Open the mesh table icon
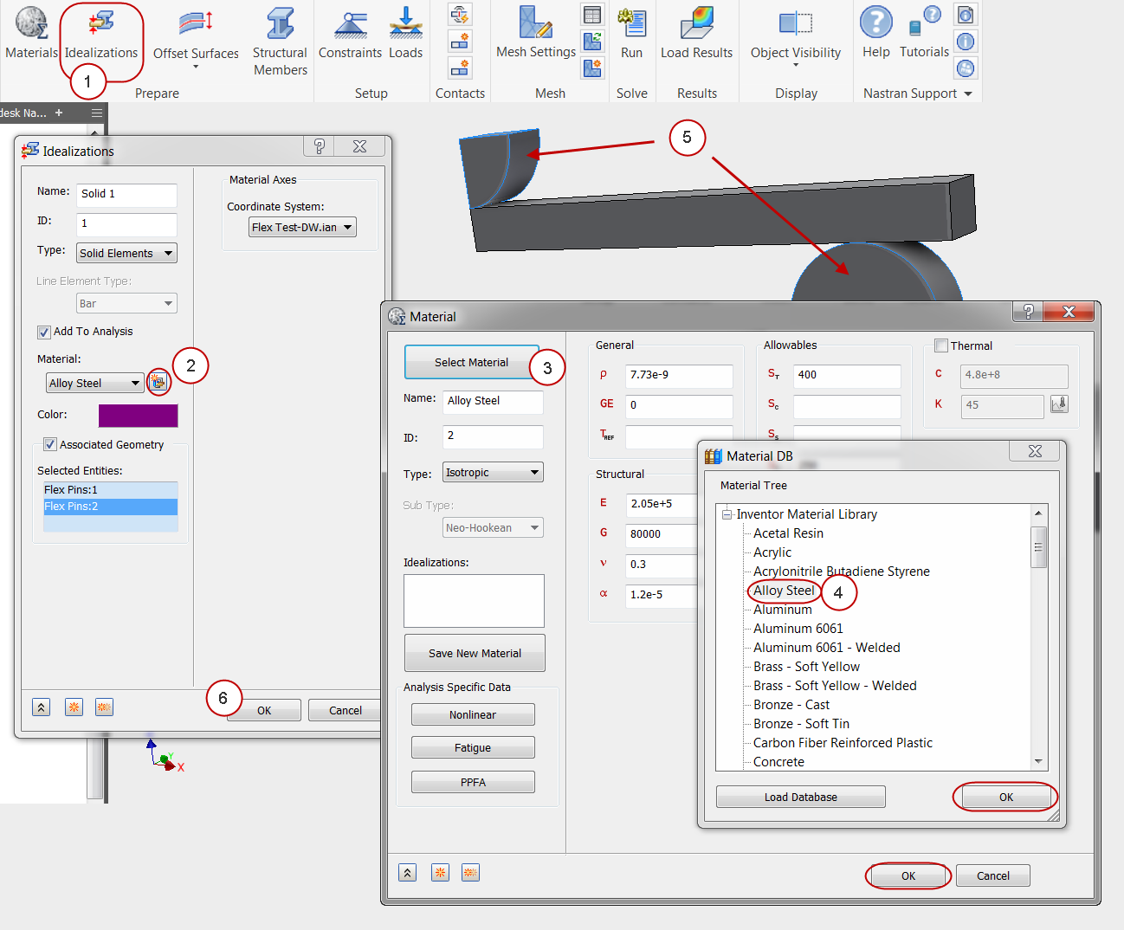This screenshot has width=1124, height=930. [x=592, y=14]
